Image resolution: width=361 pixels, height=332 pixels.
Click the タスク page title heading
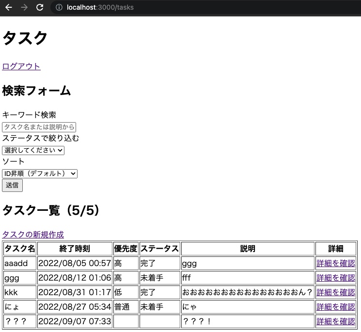click(25, 38)
